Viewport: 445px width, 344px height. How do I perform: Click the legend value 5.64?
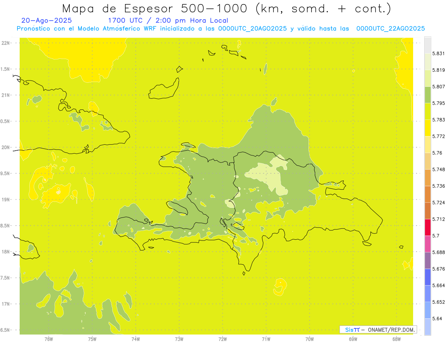437,319
